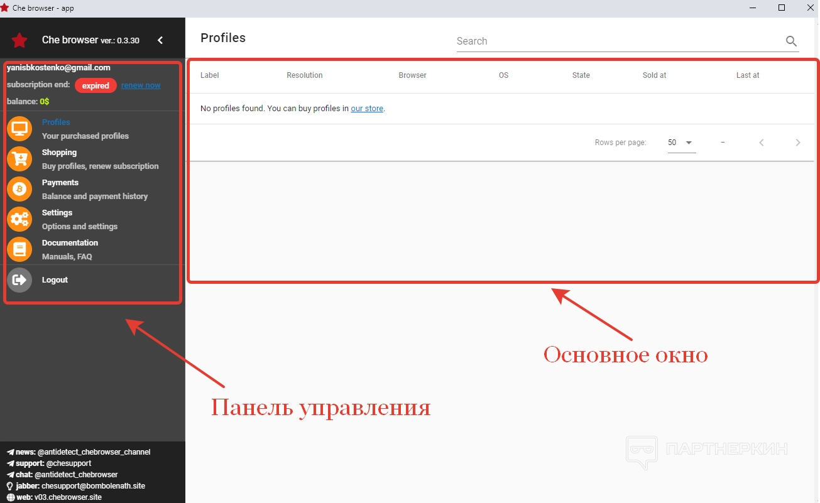The width and height of the screenshot is (820, 503).
Task: Open the Settings gears icon
Action: (19, 219)
